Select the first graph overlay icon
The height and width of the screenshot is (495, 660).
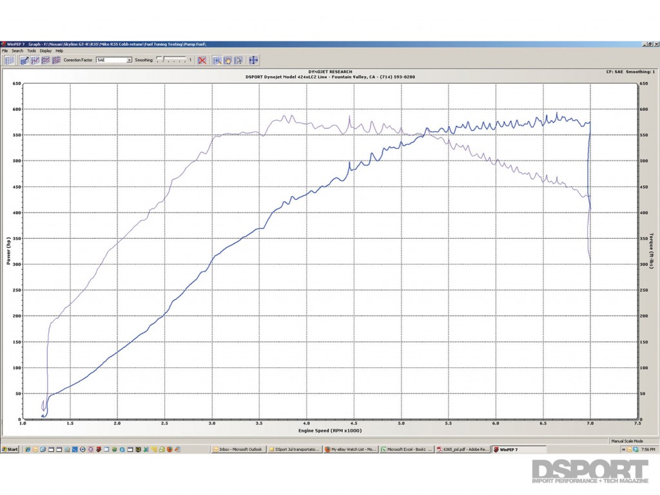pyautogui.click(x=23, y=60)
